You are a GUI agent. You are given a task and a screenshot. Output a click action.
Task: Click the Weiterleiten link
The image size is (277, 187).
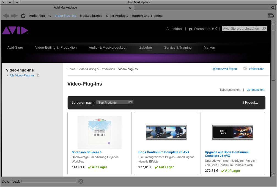[x=257, y=69]
